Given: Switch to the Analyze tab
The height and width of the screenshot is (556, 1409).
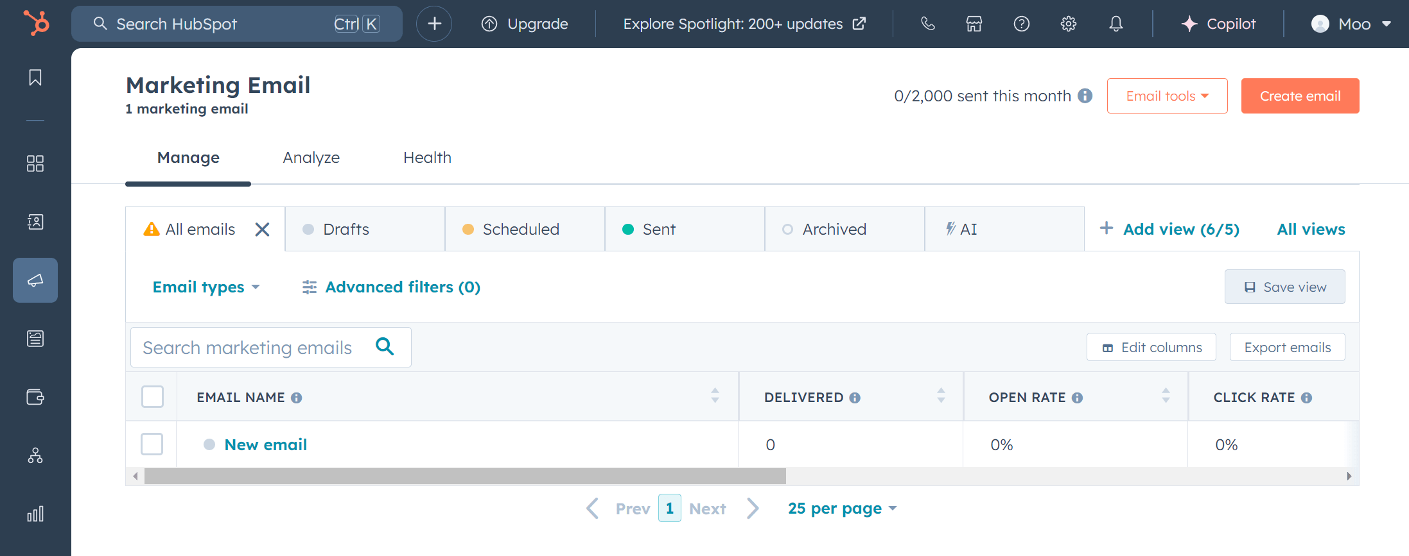Looking at the screenshot, I should 311,158.
